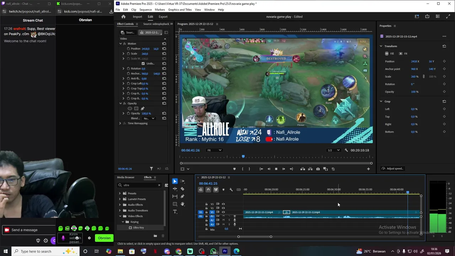The width and height of the screenshot is (455, 256).
Task: Click the Export Frame camera icon
Action: click(318, 169)
